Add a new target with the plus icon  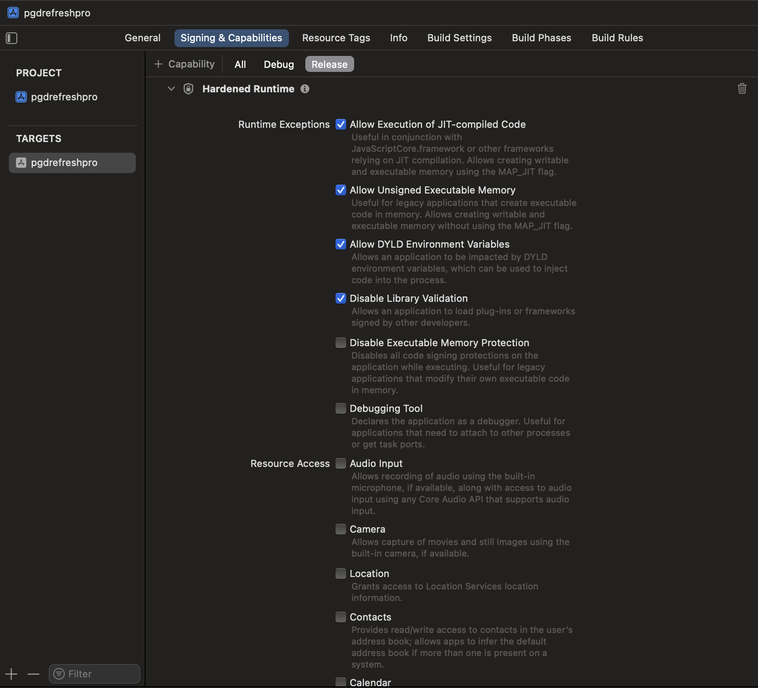[12, 674]
